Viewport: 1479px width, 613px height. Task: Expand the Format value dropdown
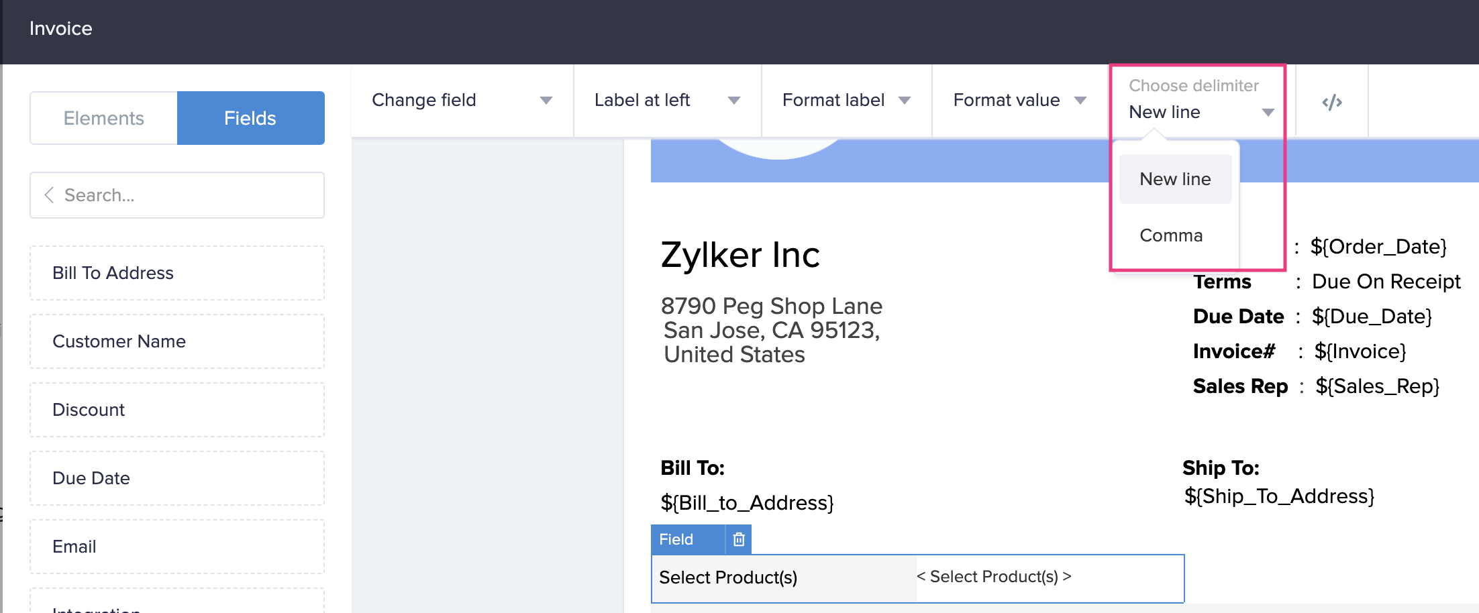point(1019,101)
